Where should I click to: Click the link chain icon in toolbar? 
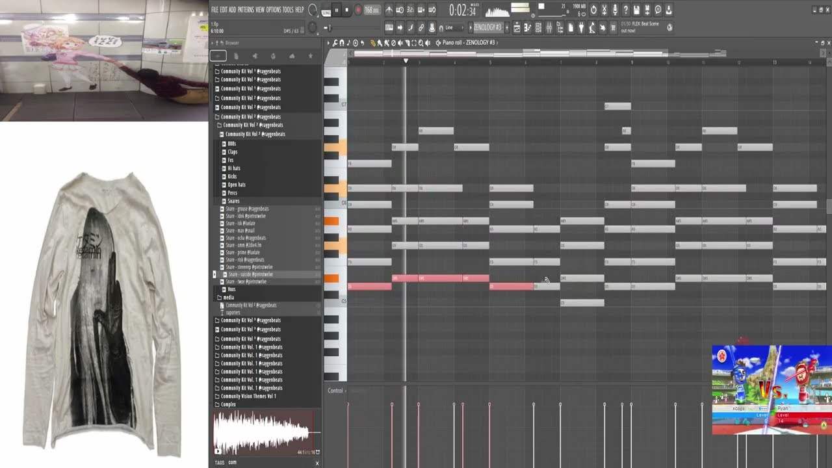(421, 28)
